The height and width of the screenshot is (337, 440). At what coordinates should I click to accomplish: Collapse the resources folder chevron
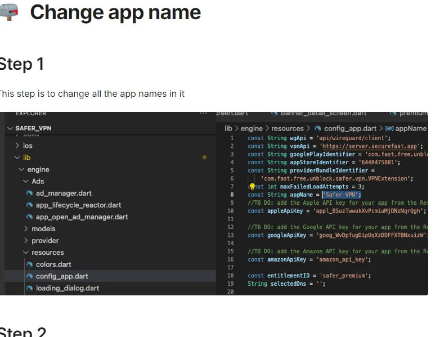(26, 253)
